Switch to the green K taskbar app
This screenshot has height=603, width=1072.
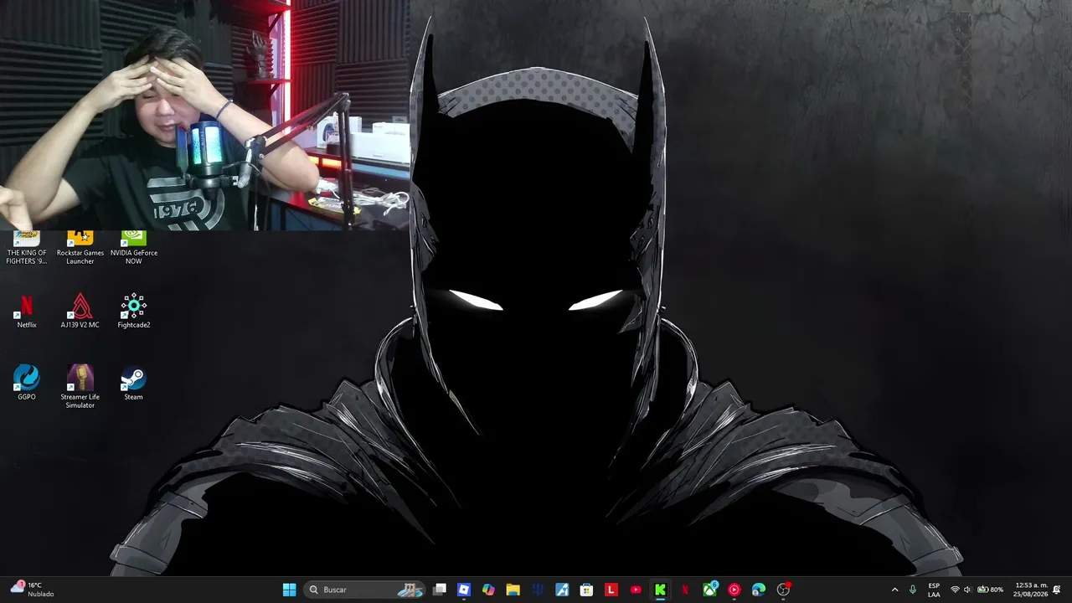click(660, 590)
